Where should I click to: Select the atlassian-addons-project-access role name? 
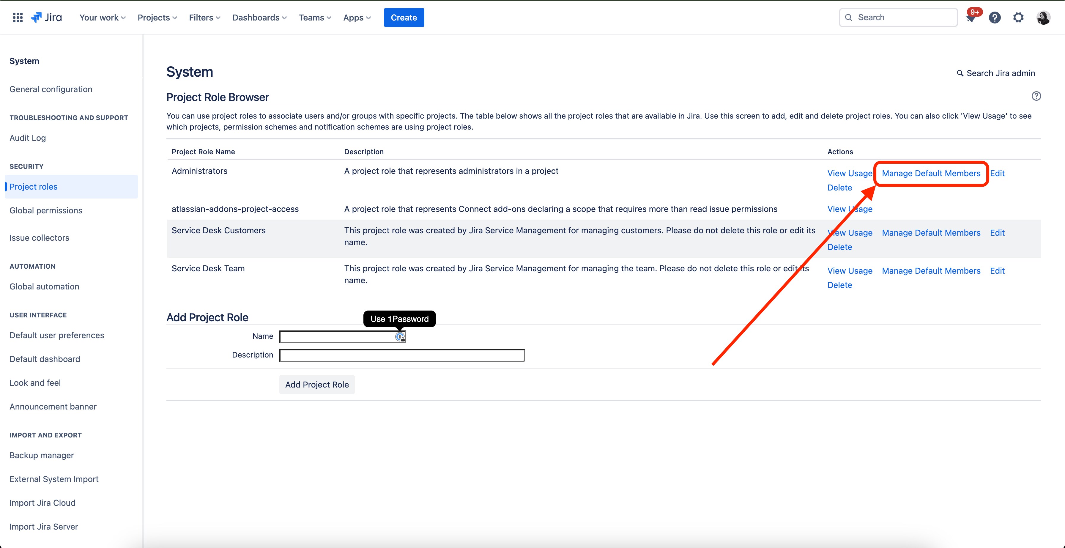(235, 209)
